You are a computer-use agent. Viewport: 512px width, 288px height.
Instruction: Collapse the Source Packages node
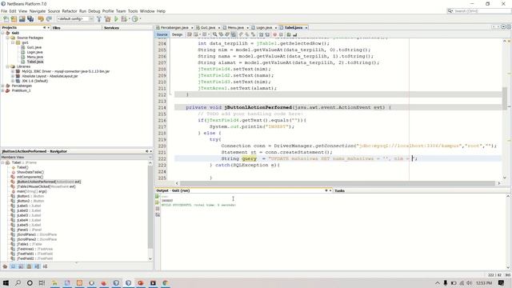[8, 38]
